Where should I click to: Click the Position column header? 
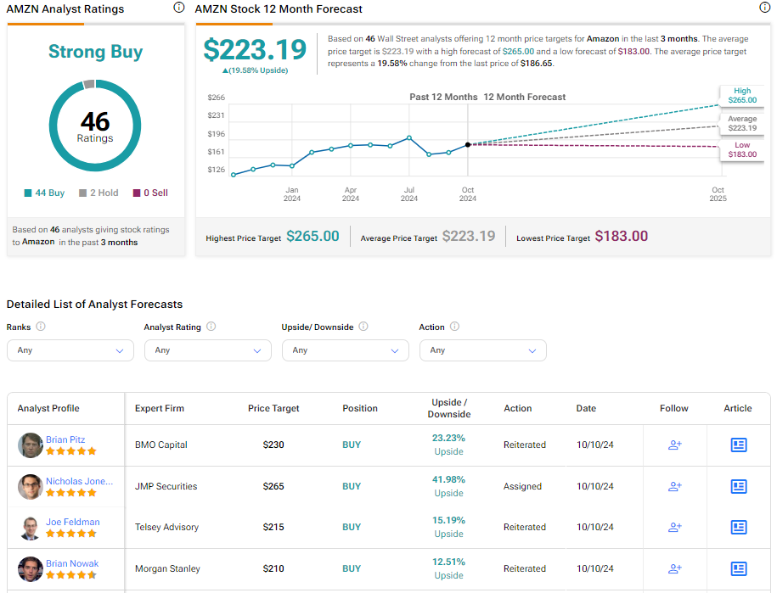point(360,408)
